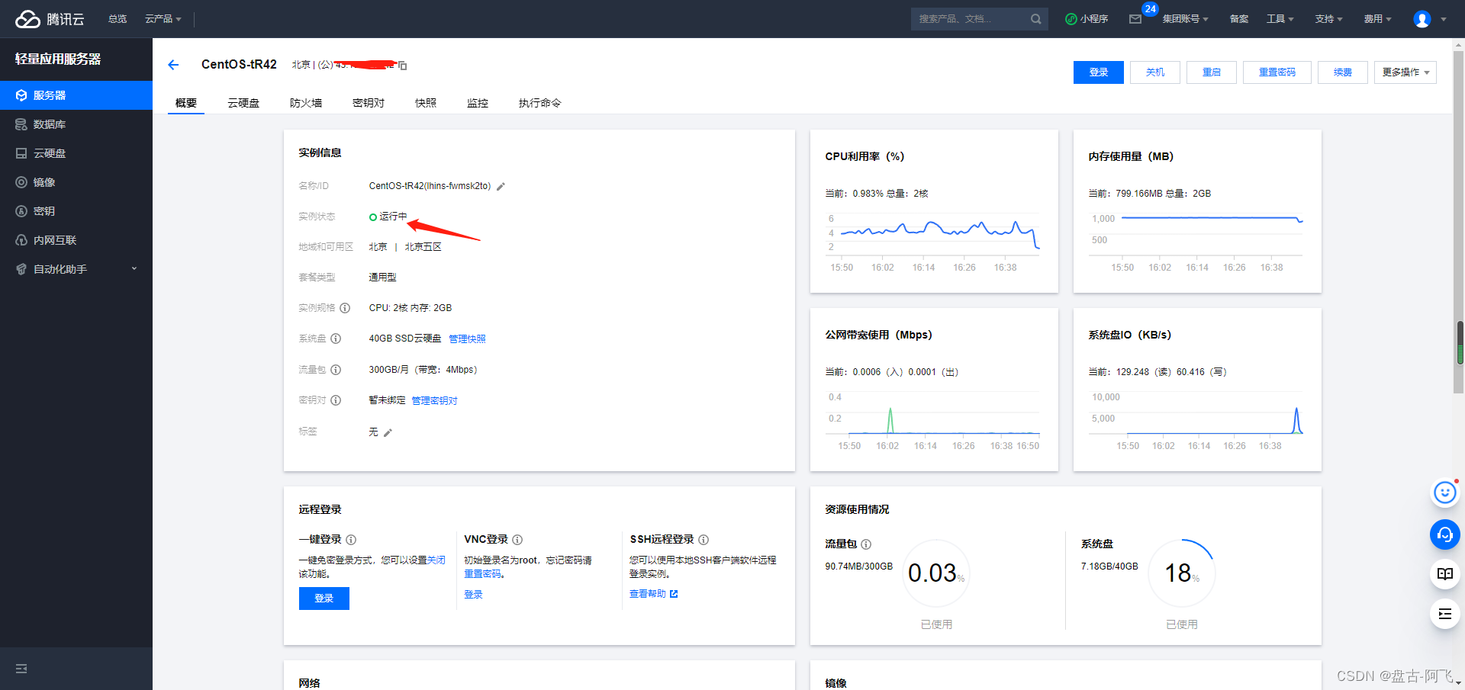Switch to the 概要 tab

(186, 103)
